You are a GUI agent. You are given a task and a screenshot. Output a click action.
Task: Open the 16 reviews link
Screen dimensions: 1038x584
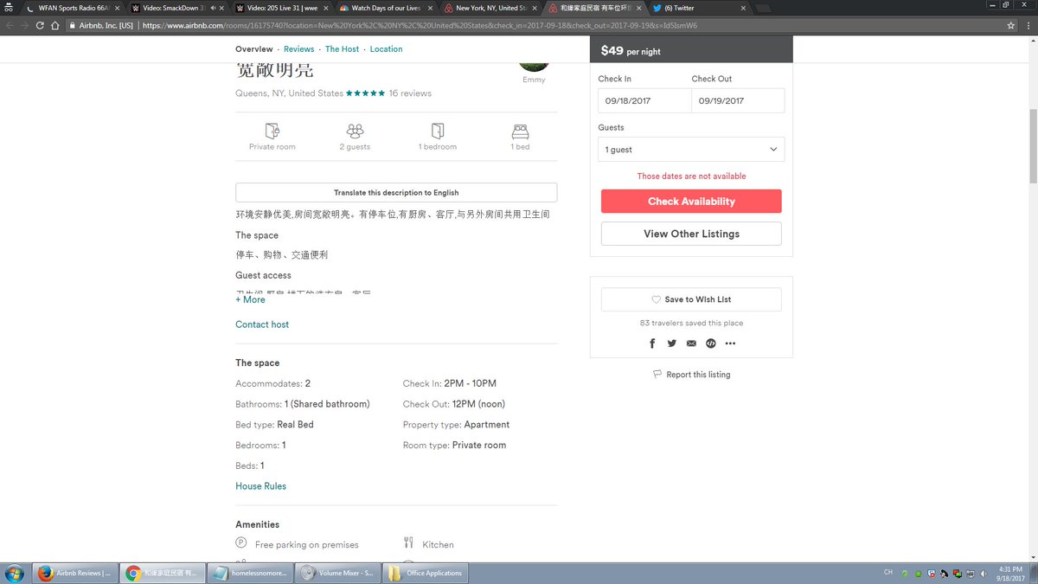pos(410,93)
